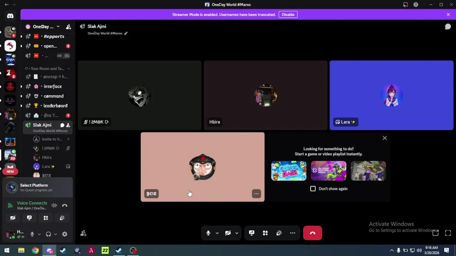Invite user icon on Slak Ajmi channel
This screenshot has width=456, height=256.
pos(68,125)
